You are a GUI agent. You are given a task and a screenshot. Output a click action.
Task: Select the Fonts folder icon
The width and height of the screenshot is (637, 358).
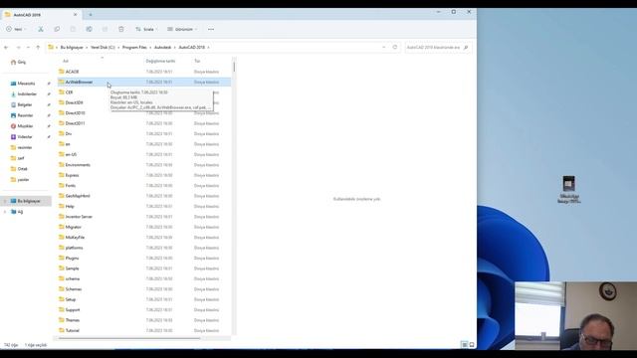62,186
